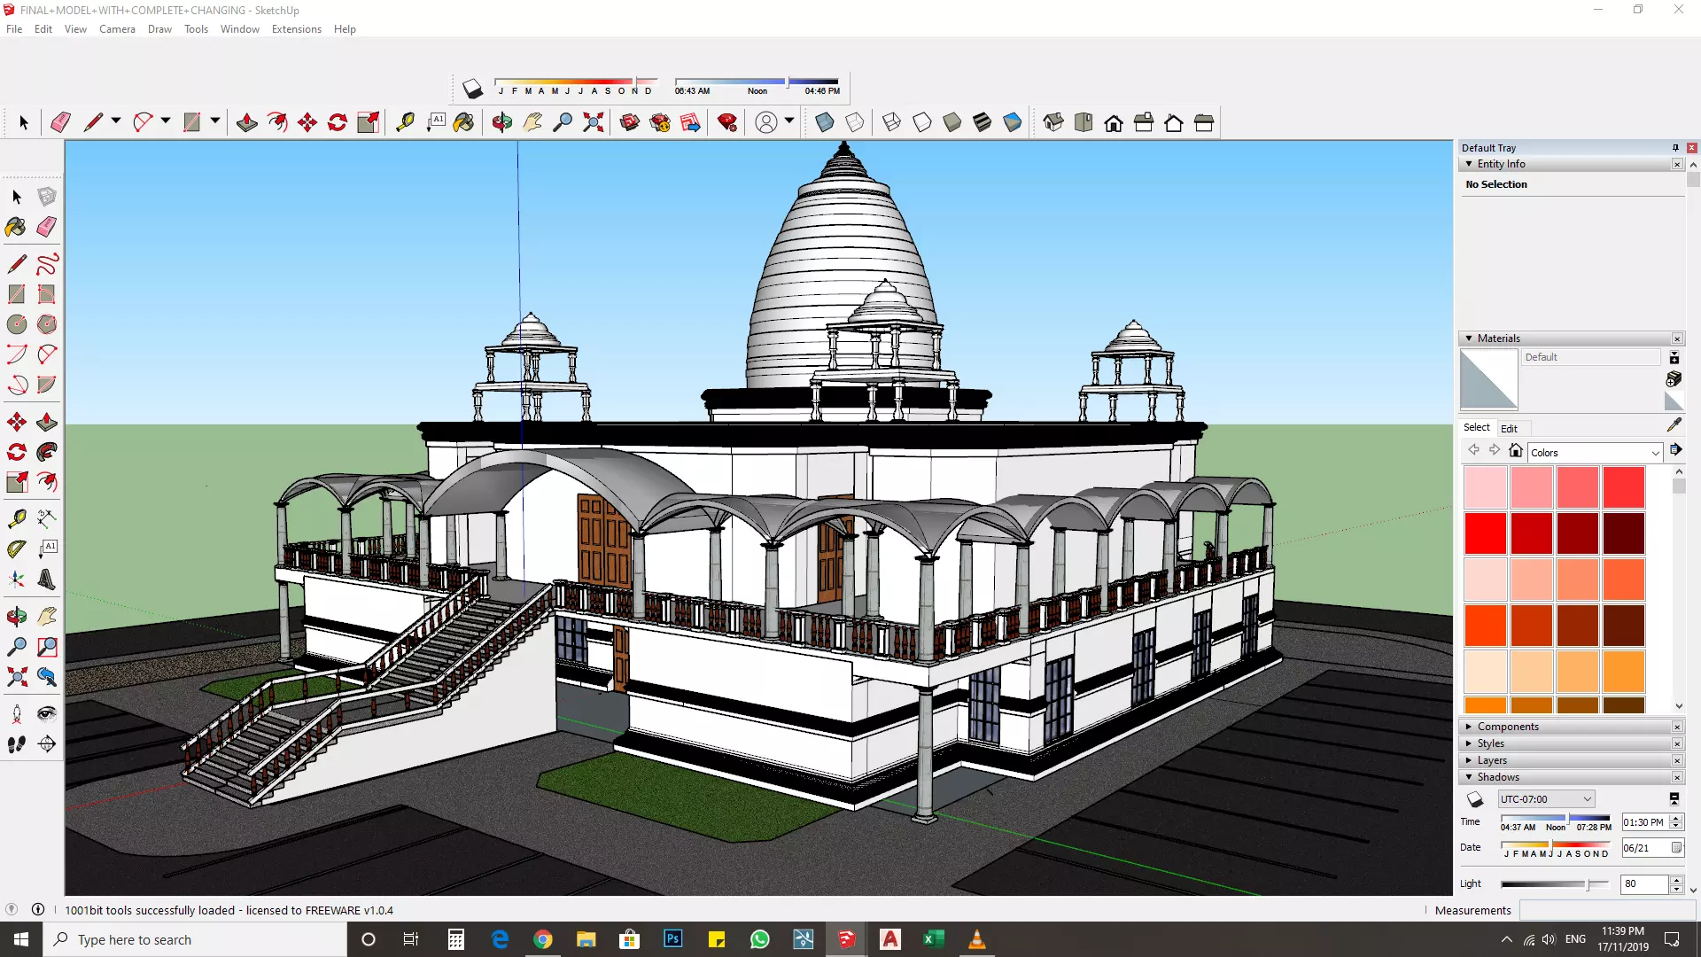Toggle Show/Hide Shadows button in Shadows panel

(x=1475, y=799)
